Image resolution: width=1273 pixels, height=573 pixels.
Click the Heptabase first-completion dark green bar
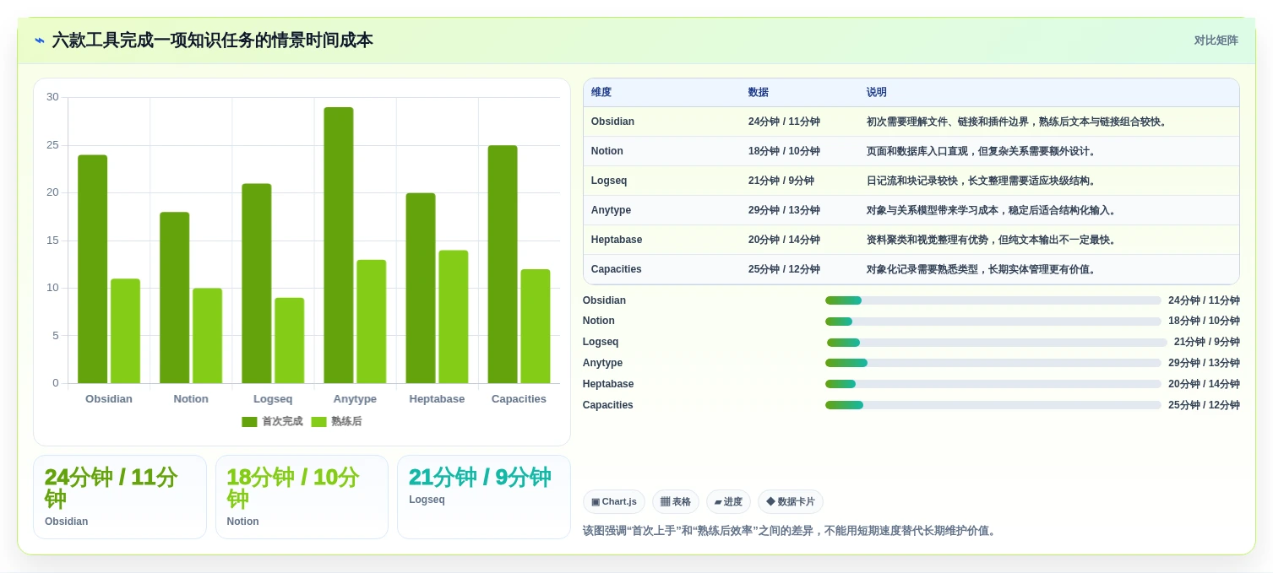tap(421, 289)
